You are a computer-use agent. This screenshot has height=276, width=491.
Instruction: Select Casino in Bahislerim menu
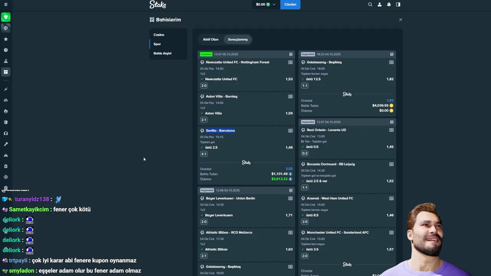tap(168, 35)
